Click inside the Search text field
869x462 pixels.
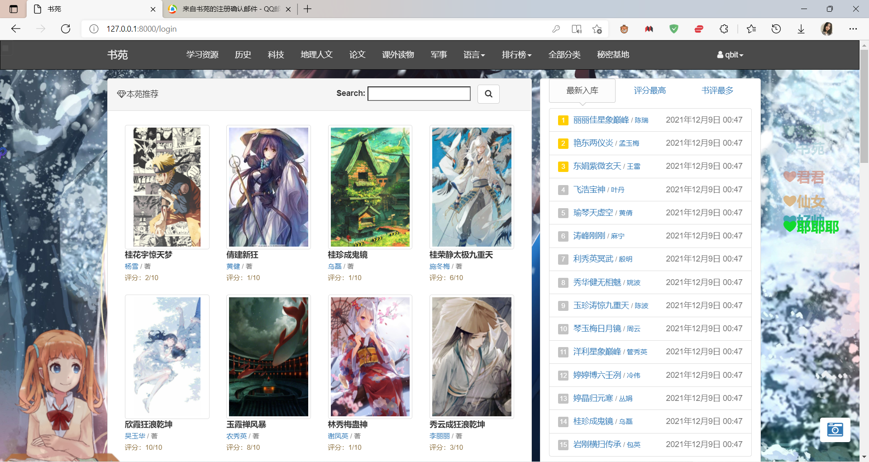click(419, 94)
